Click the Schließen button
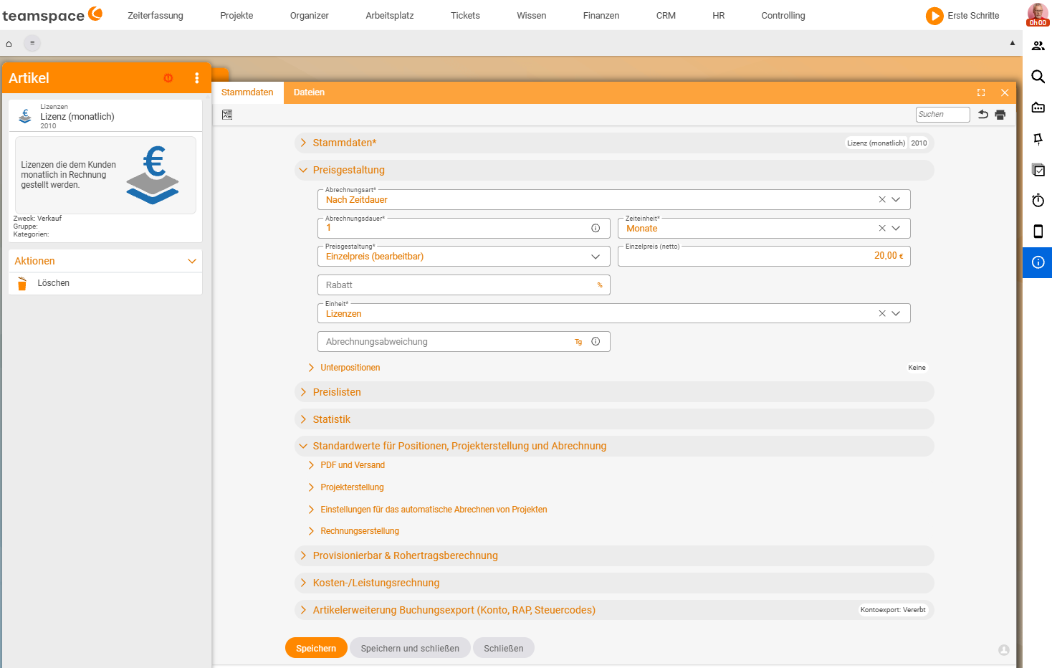 pos(504,648)
